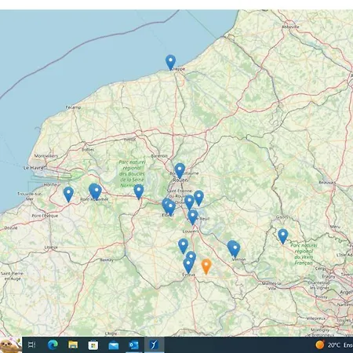
Task: Click the lone marker between Pont-Audemer and Elbeuf
Action: pyautogui.click(x=139, y=191)
